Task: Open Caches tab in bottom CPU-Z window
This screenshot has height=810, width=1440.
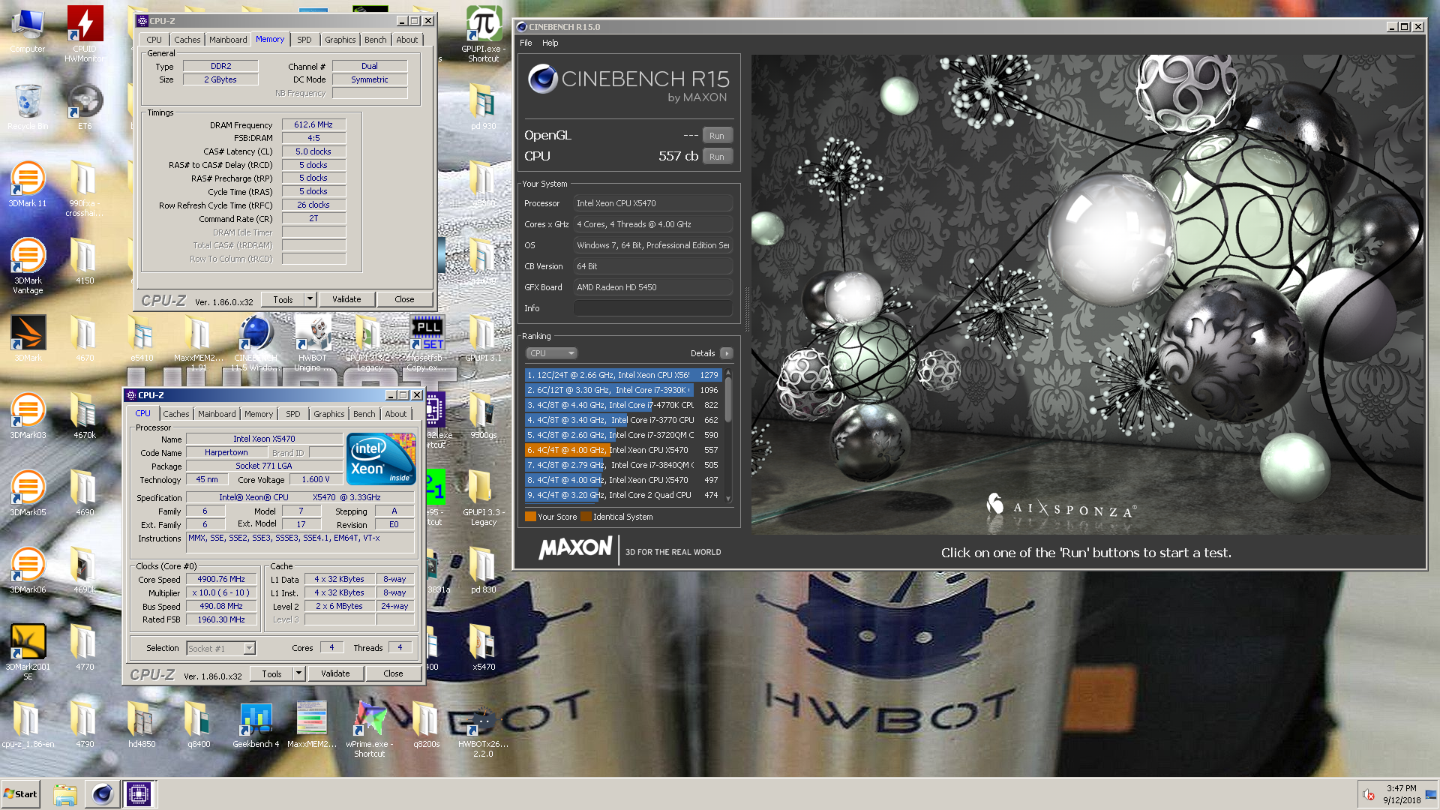Action: pyautogui.click(x=176, y=414)
